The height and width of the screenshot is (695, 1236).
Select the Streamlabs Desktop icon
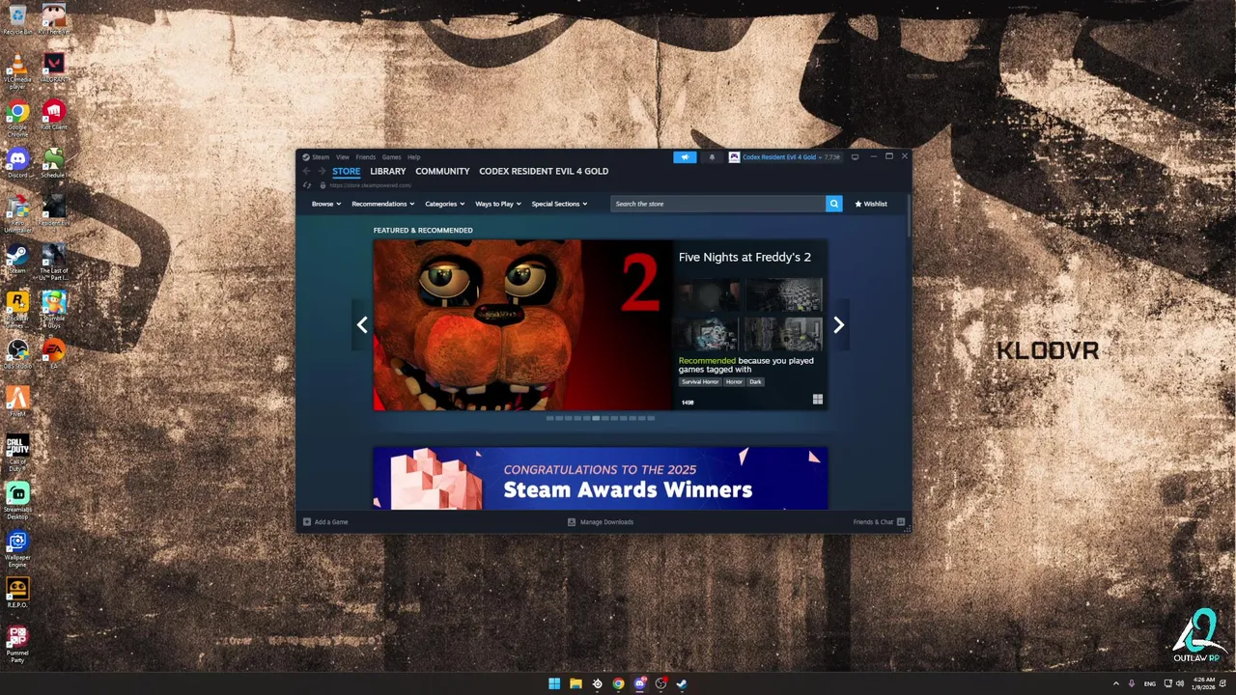(x=17, y=501)
